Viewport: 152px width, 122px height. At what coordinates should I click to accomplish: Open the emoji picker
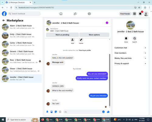(x=103, y=112)
